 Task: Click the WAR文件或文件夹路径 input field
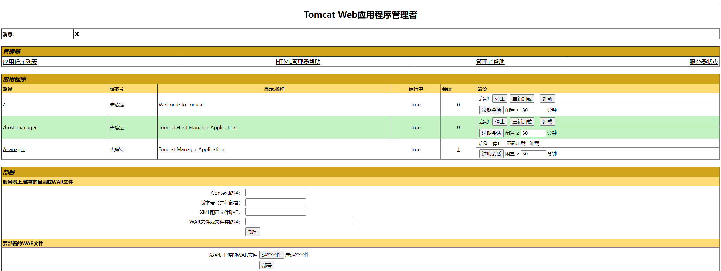click(x=299, y=222)
